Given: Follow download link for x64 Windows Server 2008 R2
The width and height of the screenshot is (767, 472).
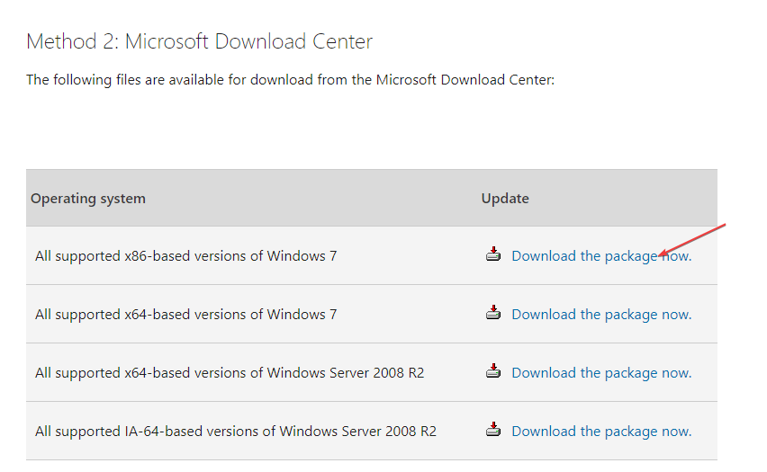Looking at the screenshot, I should tap(601, 373).
